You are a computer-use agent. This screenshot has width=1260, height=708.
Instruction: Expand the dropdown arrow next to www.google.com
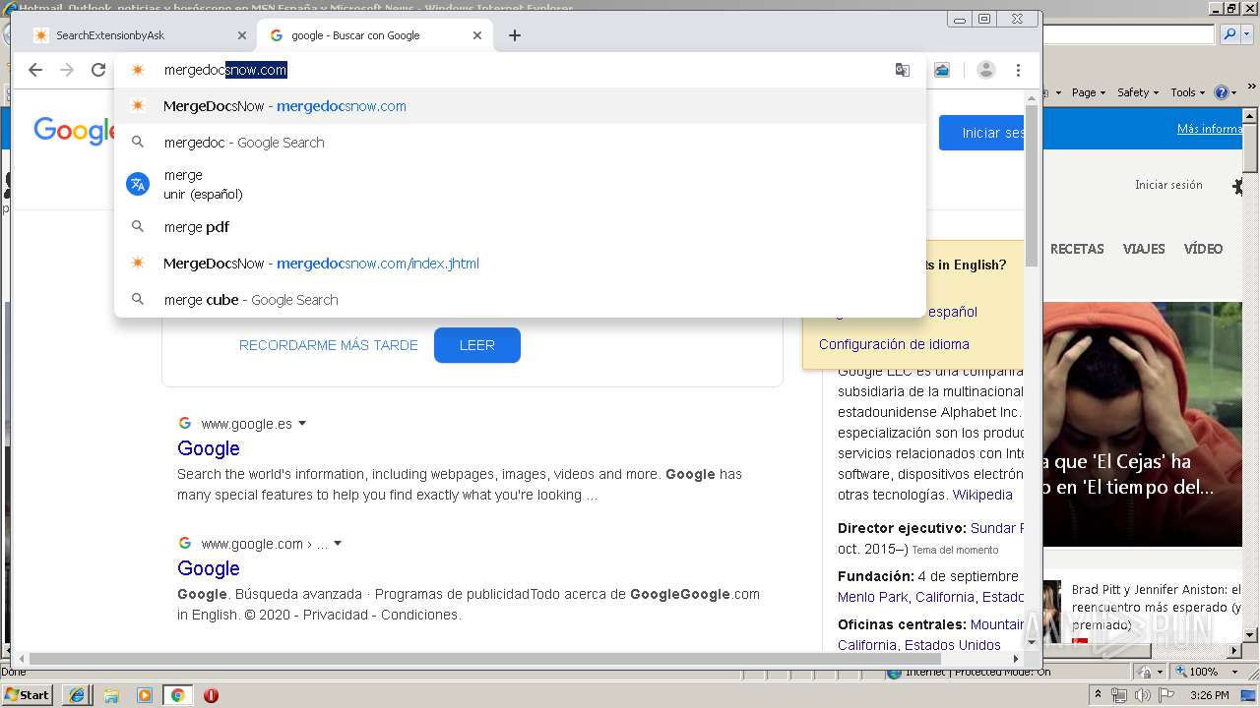pos(338,544)
